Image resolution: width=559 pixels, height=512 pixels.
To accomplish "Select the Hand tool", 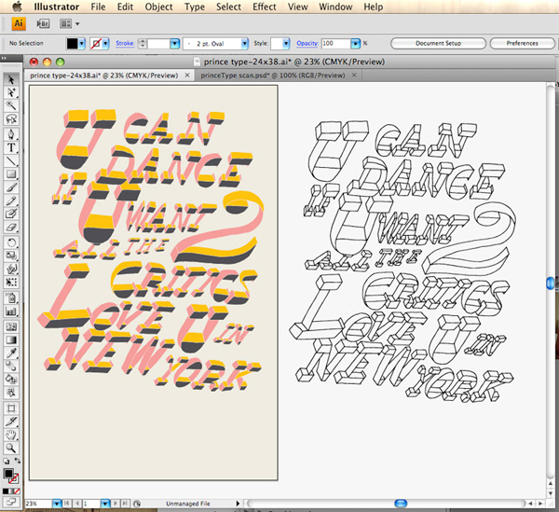I will (11, 435).
